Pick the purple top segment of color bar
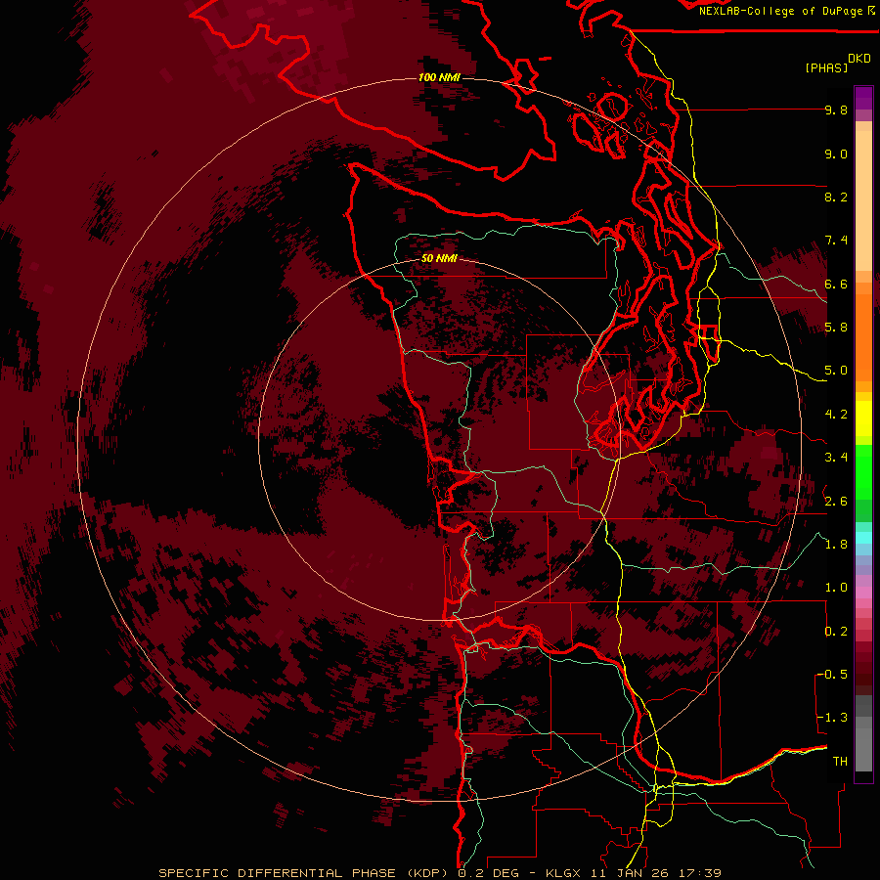Image resolution: width=880 pixels, height=880 pixels. pos(863,98)
